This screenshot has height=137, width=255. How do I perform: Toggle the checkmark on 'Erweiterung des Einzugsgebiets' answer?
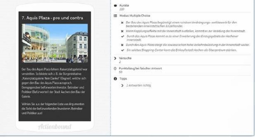(x=123, y=36)
